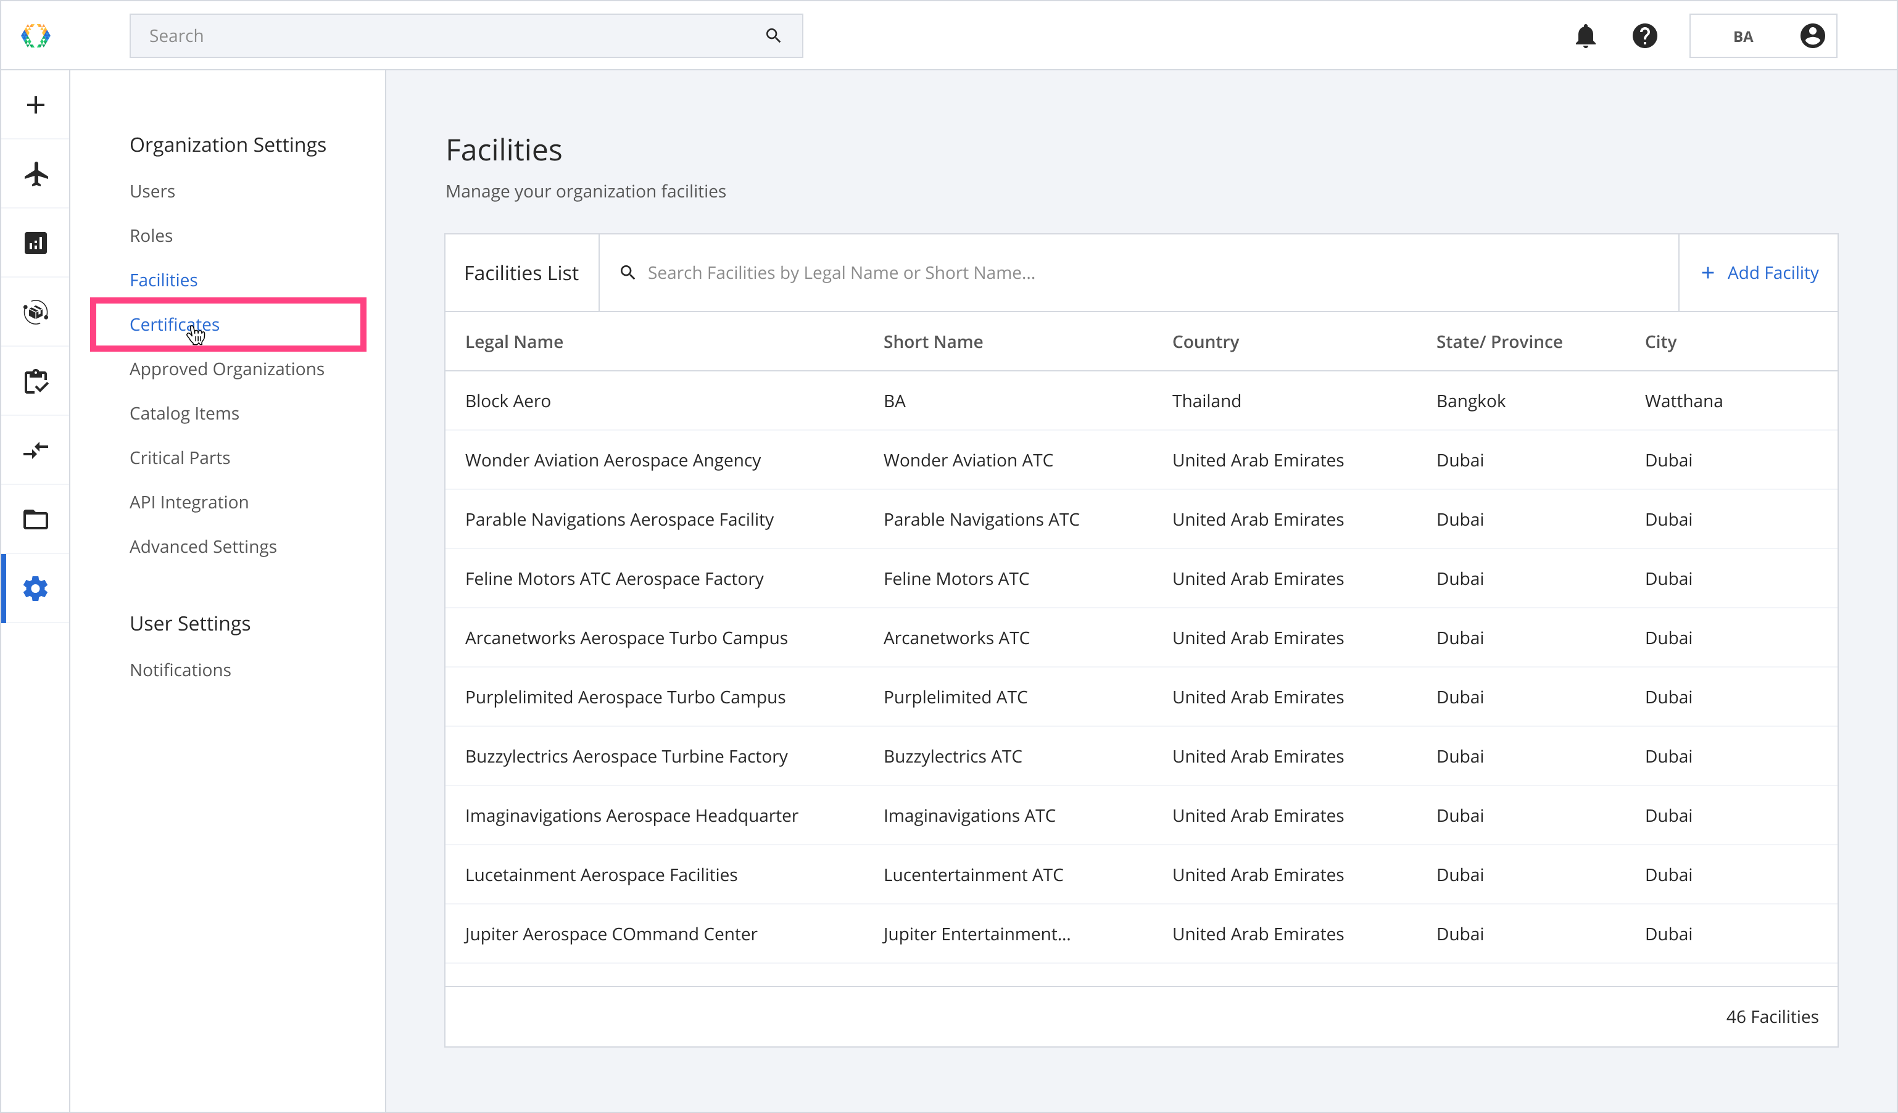Screen dimensions: 1898x1113
Task: Click the Lucentertainment ATC short name
Action: pyautogui.click(x=973, y=875)
